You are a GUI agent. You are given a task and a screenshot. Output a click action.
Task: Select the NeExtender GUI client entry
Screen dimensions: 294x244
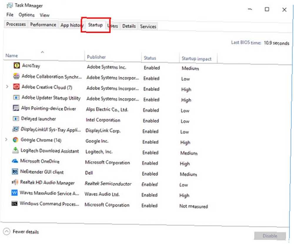[x=42, y=172]
